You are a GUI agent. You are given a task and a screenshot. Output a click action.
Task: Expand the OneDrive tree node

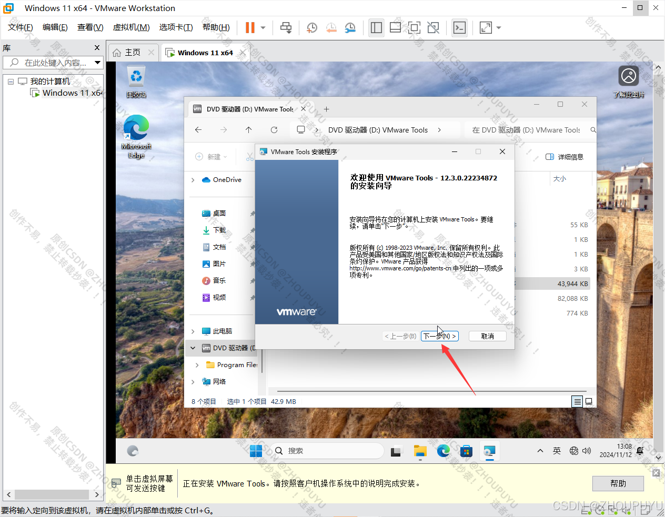(193, 180)
